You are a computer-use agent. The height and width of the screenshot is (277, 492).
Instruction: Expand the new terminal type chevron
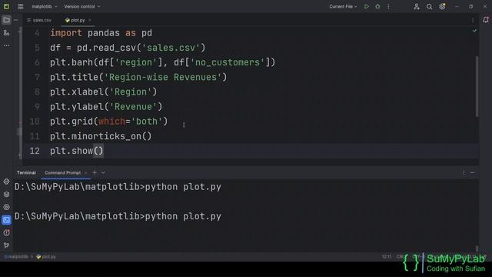click(x=103, y=172)
